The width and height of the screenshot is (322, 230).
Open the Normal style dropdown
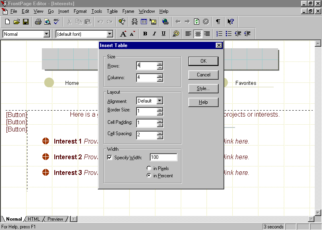click(47, 34)
